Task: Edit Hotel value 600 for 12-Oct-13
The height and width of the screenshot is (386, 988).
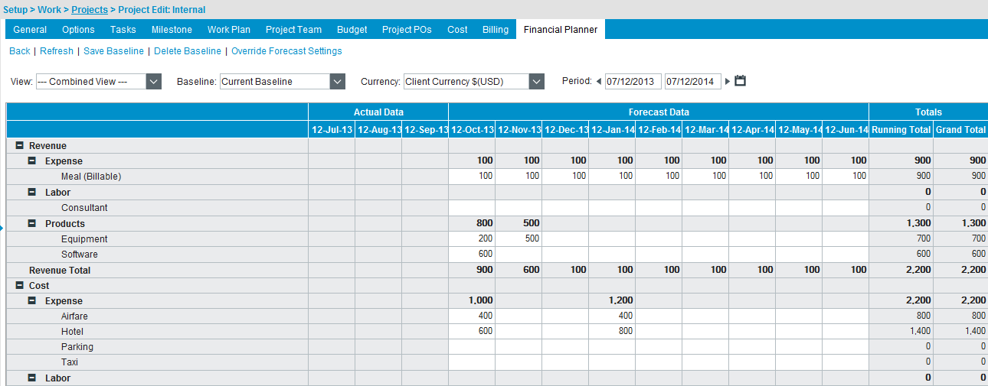Action: (472, 332)
